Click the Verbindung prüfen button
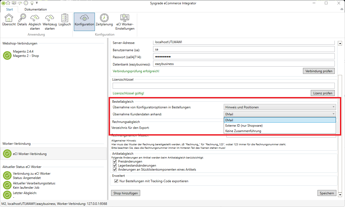 [x=319, y=71]
